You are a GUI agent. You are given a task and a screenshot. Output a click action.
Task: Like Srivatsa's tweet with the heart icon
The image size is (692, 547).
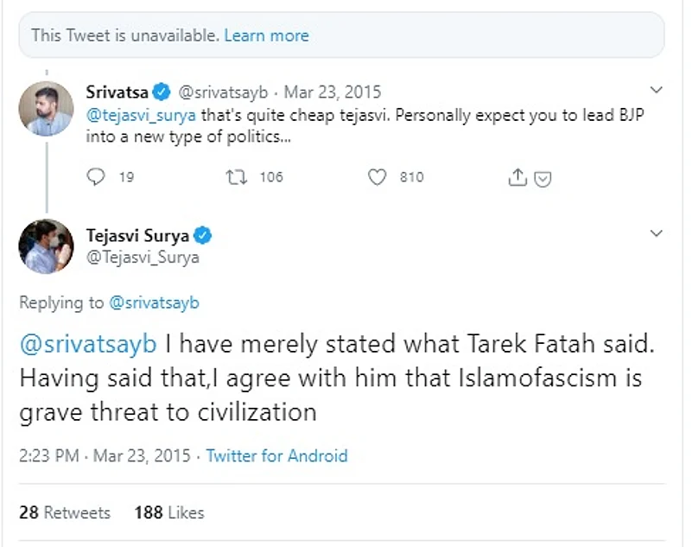pos(377,177)
